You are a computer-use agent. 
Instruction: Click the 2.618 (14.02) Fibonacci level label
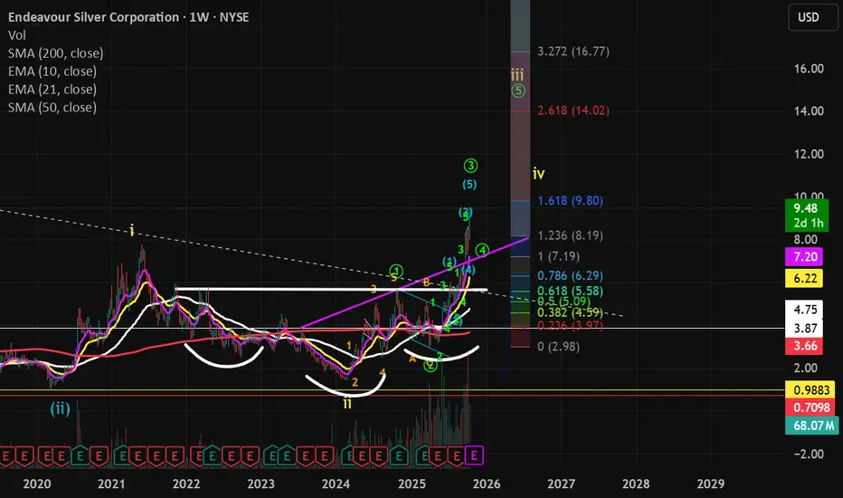(x=573, y=110)
